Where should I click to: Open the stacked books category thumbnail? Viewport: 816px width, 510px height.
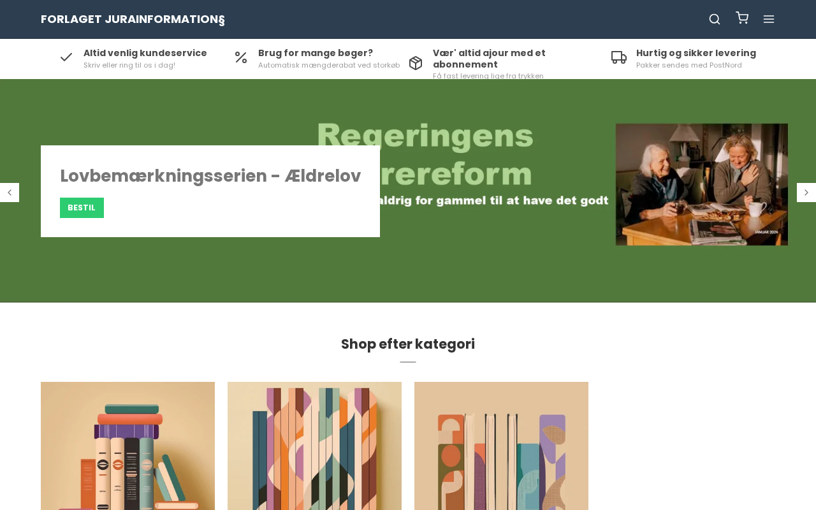[x=127, y=446]
